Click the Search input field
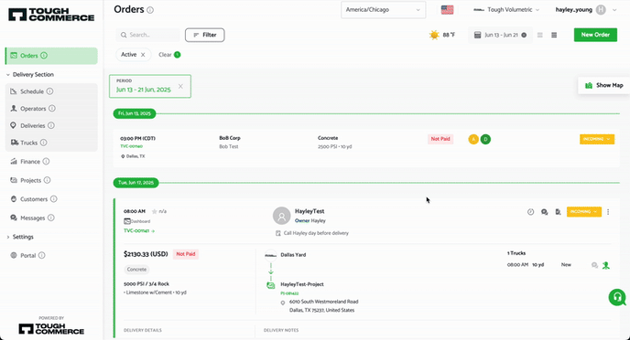Image resolution: width=630 pixels, height=340 pixels. 147,35
